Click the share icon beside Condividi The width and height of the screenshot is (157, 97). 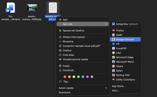click(x=60, y=70)
